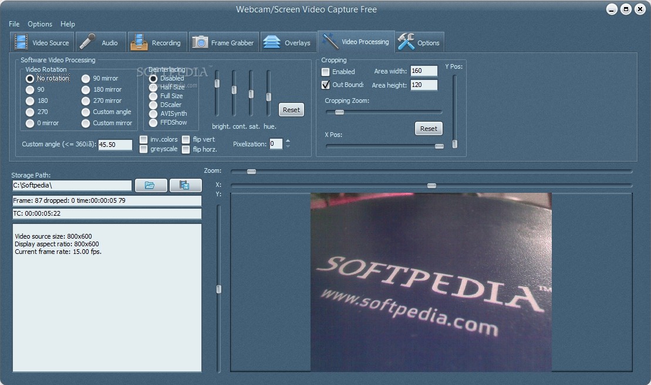Enable greyscale checkbox
Screen dimensions: 651x385
144,149
